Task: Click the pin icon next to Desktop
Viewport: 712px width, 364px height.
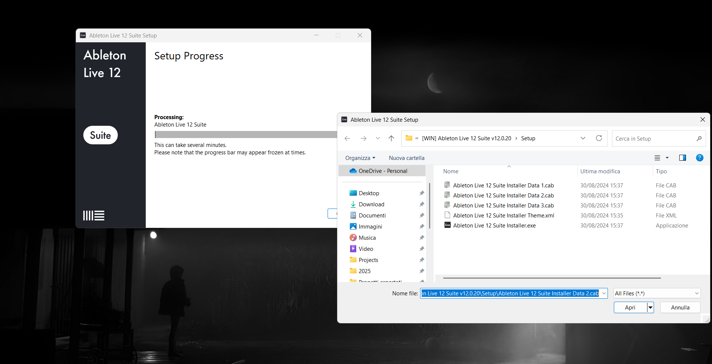Action: [422, 193]
